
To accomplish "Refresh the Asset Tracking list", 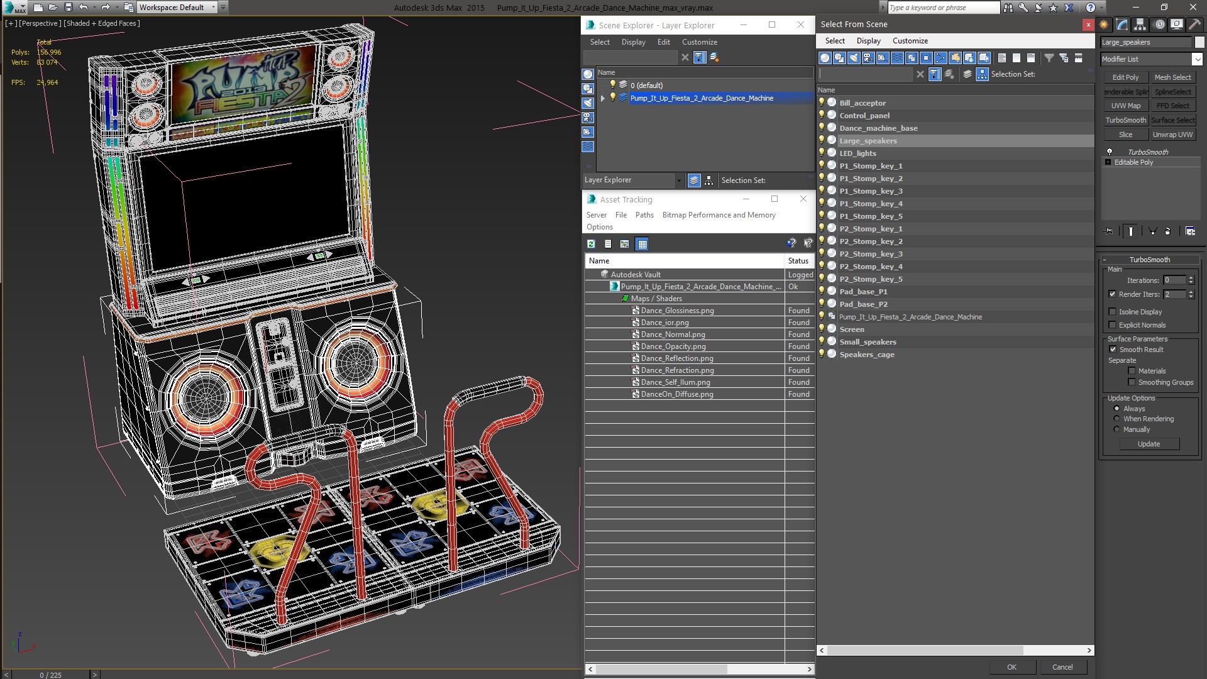I will click(591, 244).
